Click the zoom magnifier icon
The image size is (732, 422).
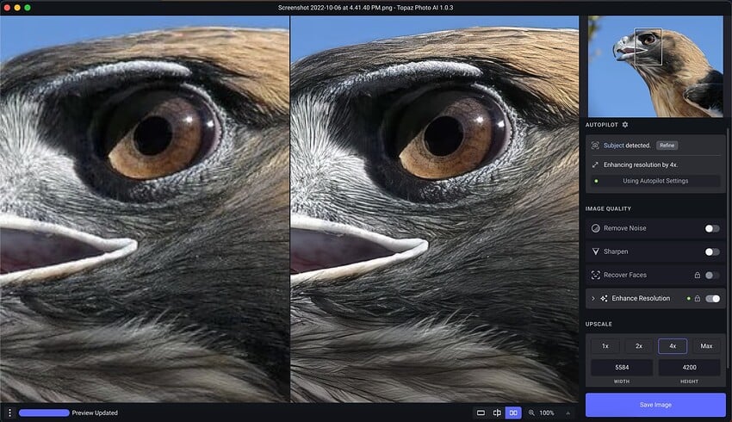click(x=531, y=413)
